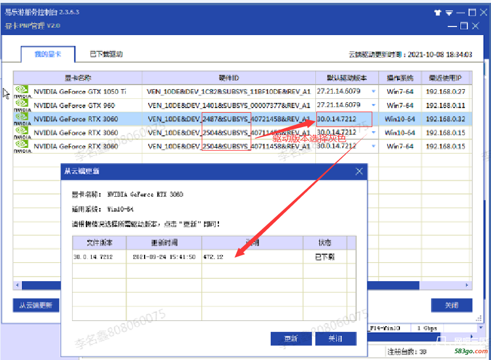Open driver dropdown for RTX 3060 Win10-64 192.168.0.15
Image resolution: width=491 pixels, height=360 pixels.
click(x=373, y=132)
